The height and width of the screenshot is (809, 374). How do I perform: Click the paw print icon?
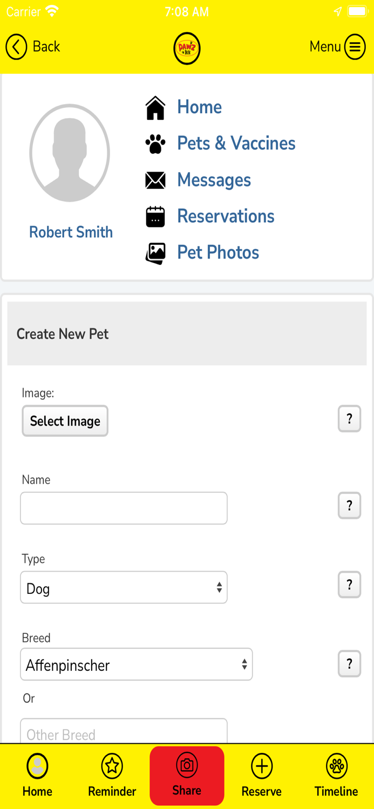tap(155, 144)
